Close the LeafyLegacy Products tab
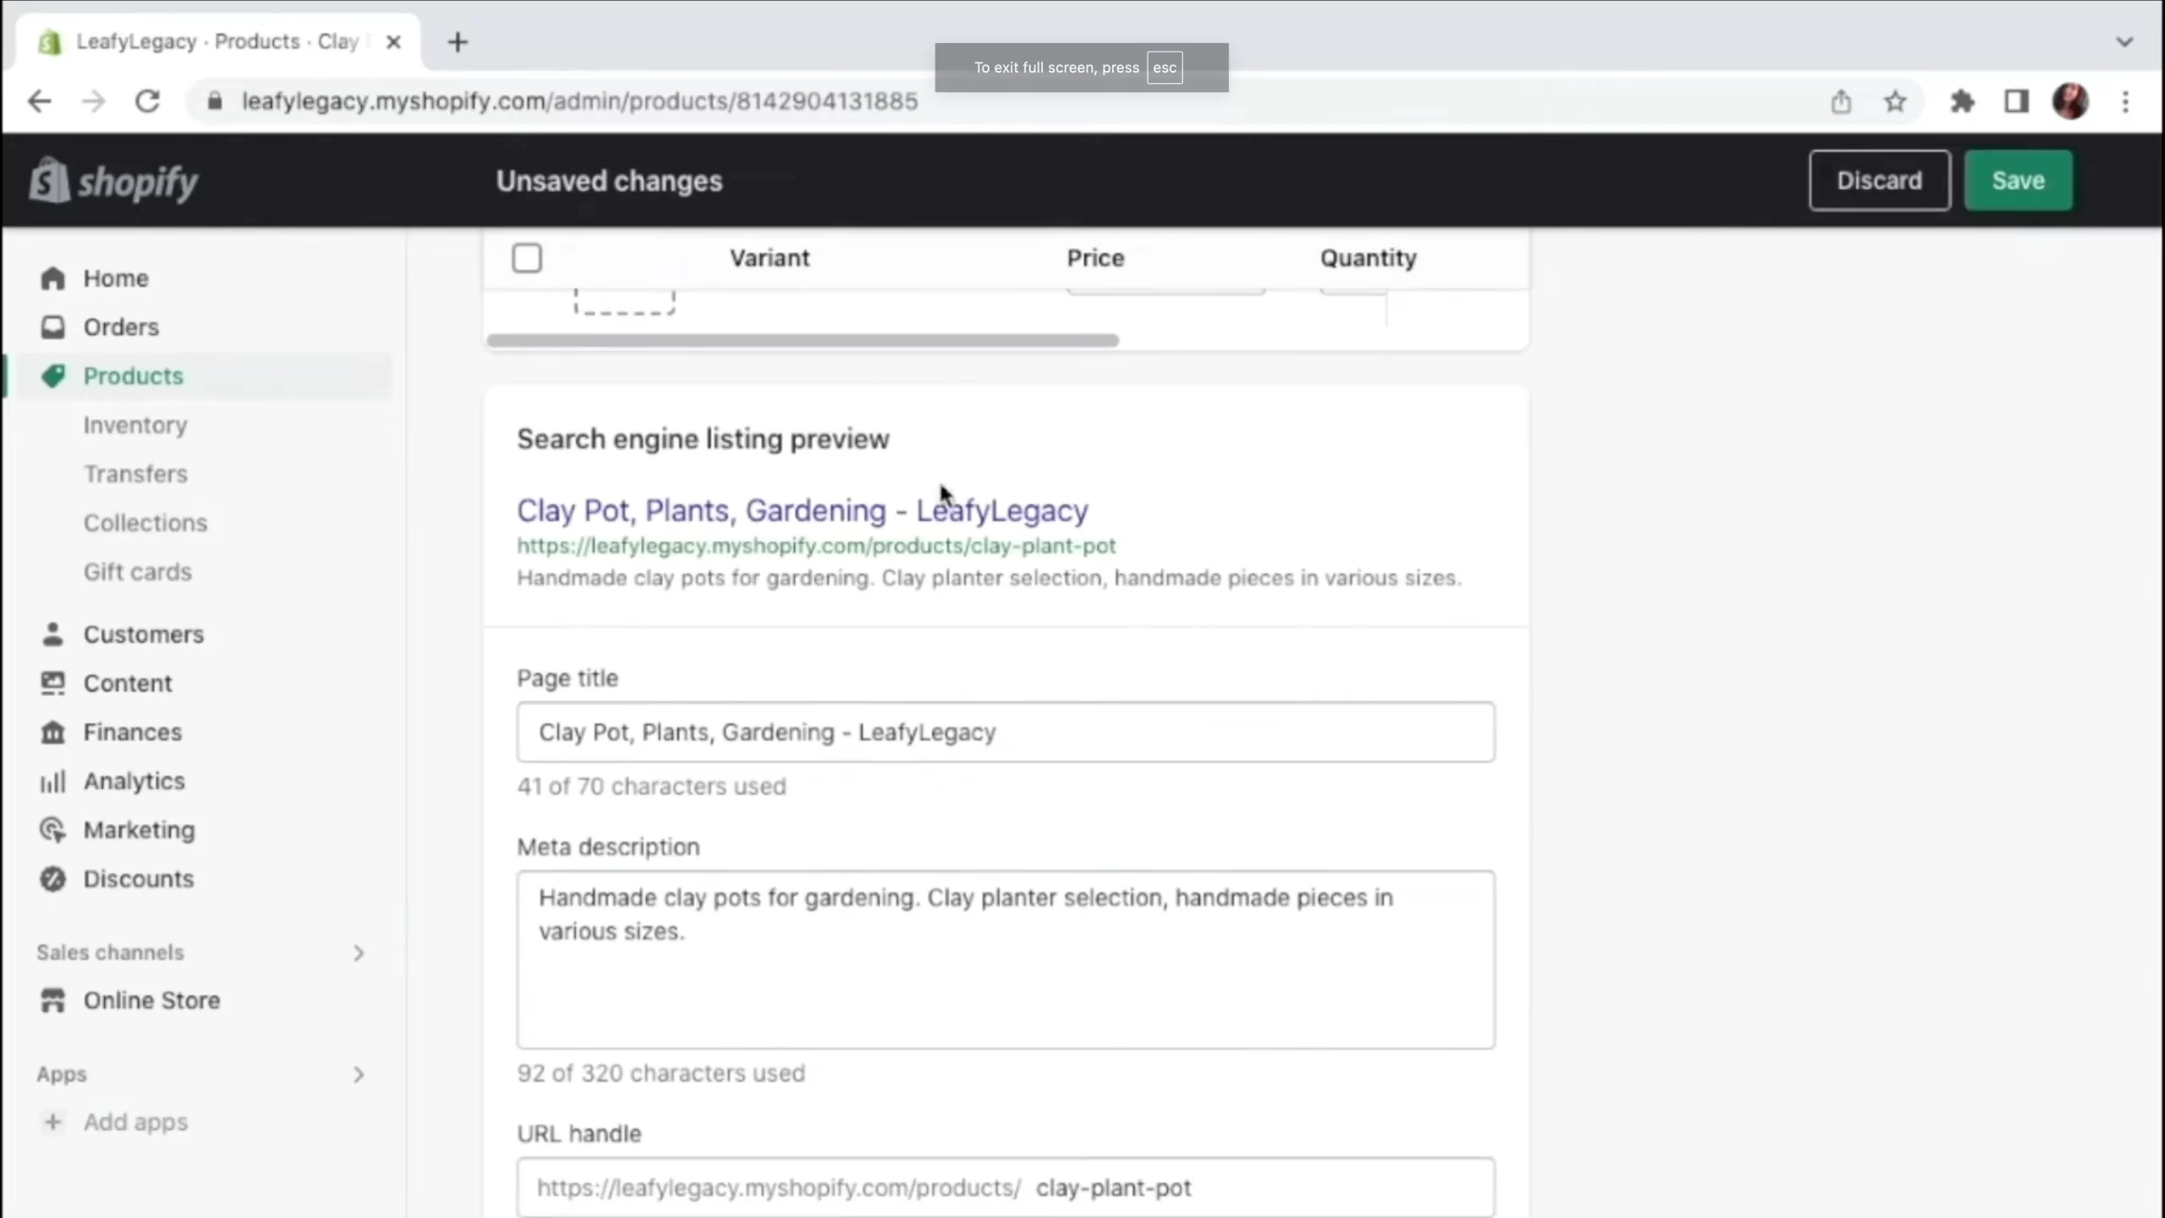 tap(393, 42)
